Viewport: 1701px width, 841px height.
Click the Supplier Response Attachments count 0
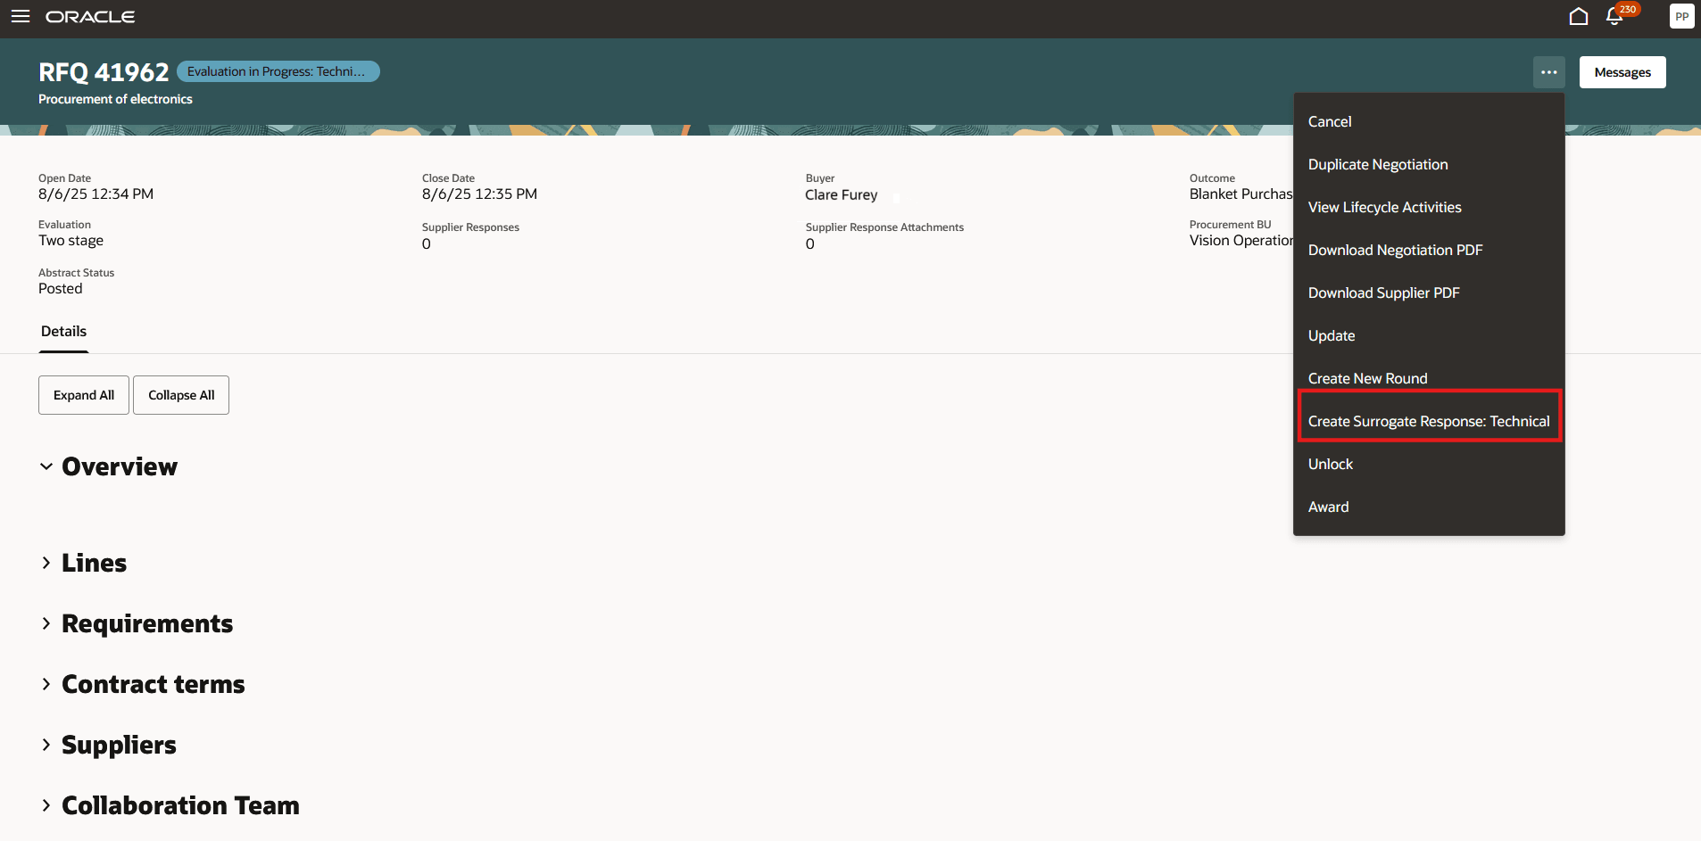pos(810,243)
